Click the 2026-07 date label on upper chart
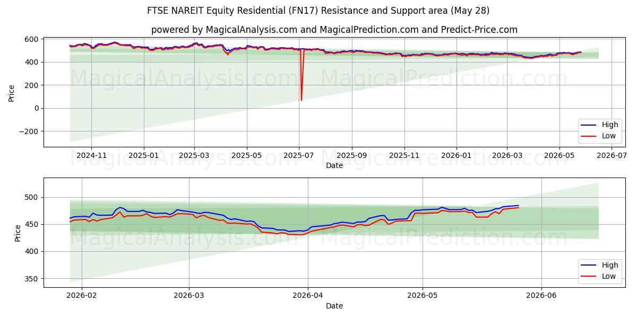 pyautogui.click(x=612, y=156)
